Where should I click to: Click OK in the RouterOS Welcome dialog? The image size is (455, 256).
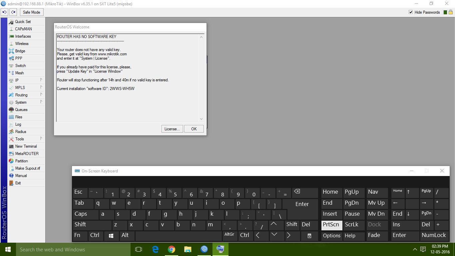(x=194, y=129)
